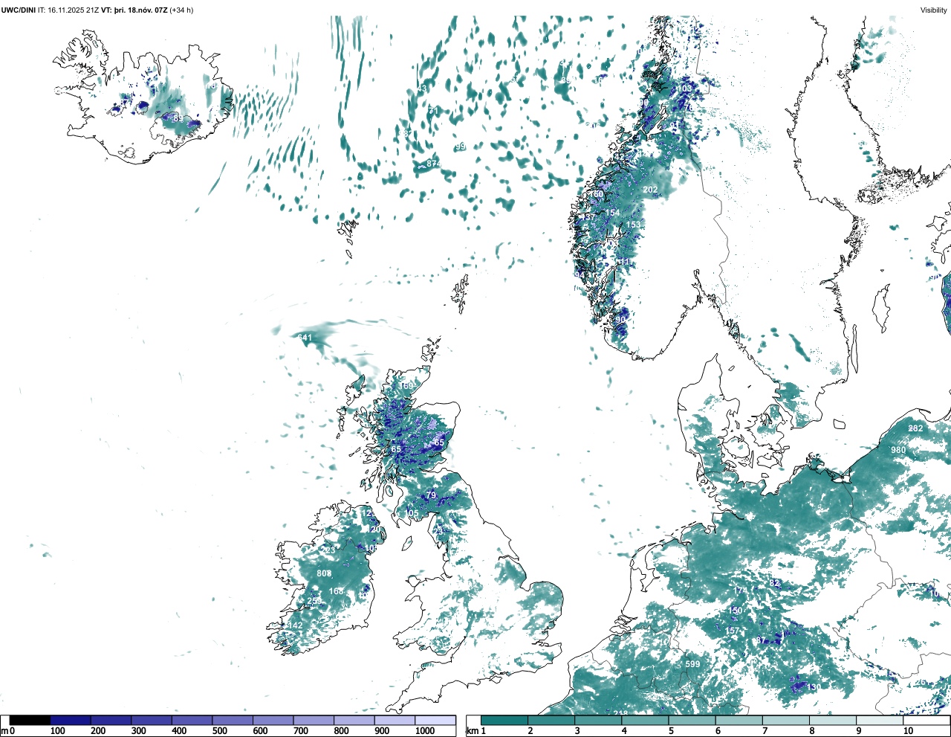Click the '599' value over Belgium

click(692, 664)
